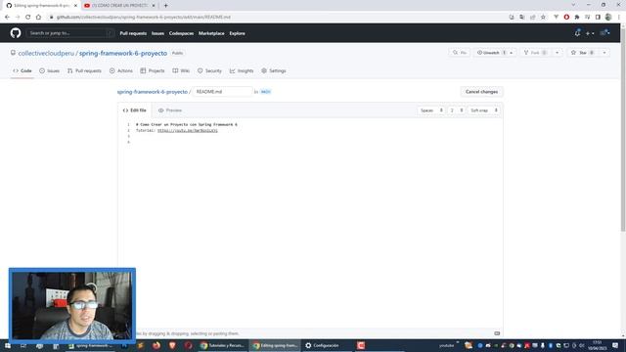The image size is (626, 352).
Task: Open the browser side panel icon
Action: [598, 18]
